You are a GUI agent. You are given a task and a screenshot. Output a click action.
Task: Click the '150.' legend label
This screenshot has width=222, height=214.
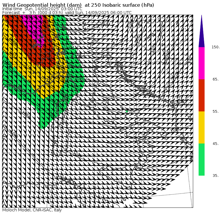point(216,47)
